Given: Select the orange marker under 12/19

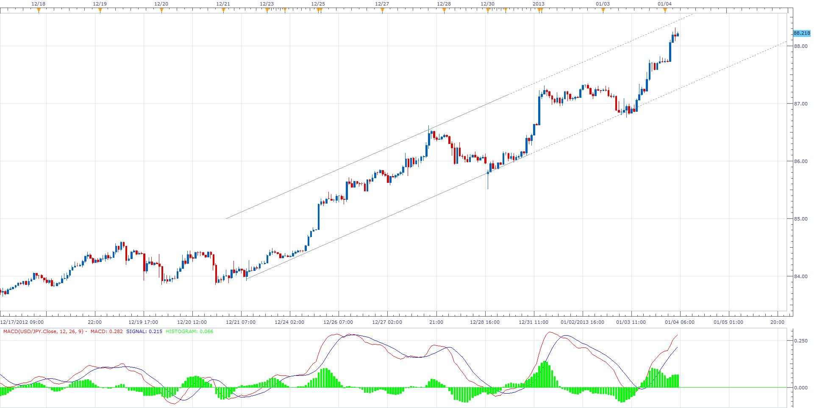Looking at the screenshot, I should pos(100,11).
